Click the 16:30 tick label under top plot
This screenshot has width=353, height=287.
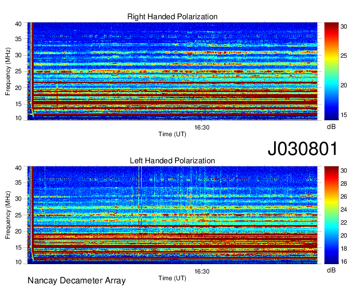click(202, 127)
